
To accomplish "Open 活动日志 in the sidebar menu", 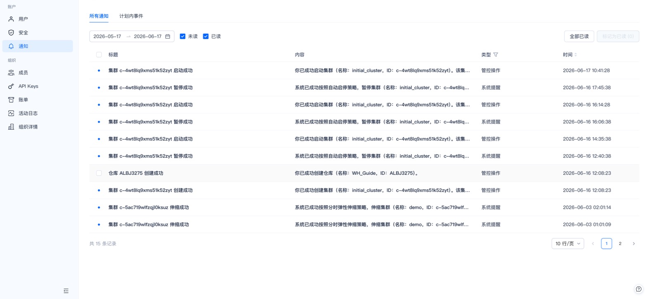I will click(x=38, y=114).
